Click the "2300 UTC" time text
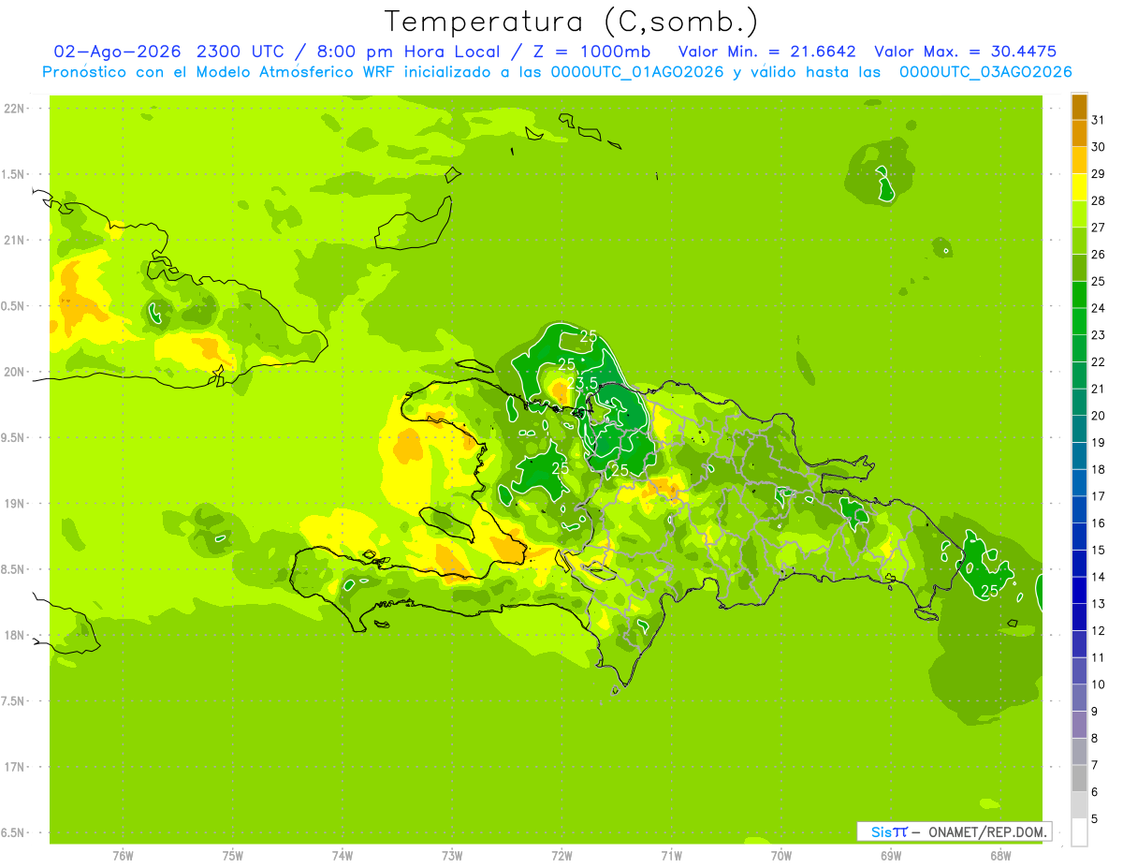 click(239, 51)
